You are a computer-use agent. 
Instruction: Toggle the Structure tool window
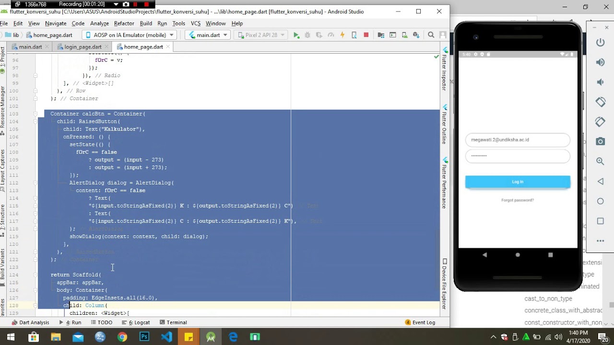[x=2, y=221]
